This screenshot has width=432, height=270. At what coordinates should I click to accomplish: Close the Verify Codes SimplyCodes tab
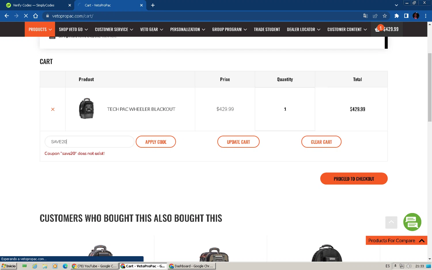coord(70,5)
